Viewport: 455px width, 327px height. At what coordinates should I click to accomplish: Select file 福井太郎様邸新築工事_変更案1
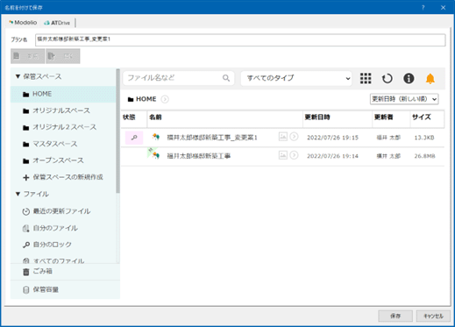212,138
